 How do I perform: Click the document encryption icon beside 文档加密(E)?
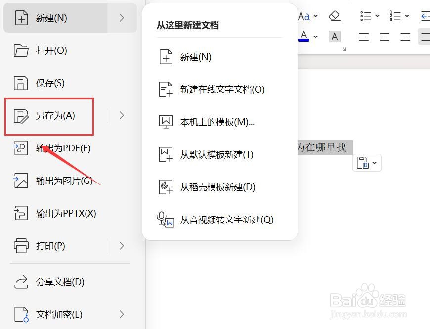tap(20, 314)
